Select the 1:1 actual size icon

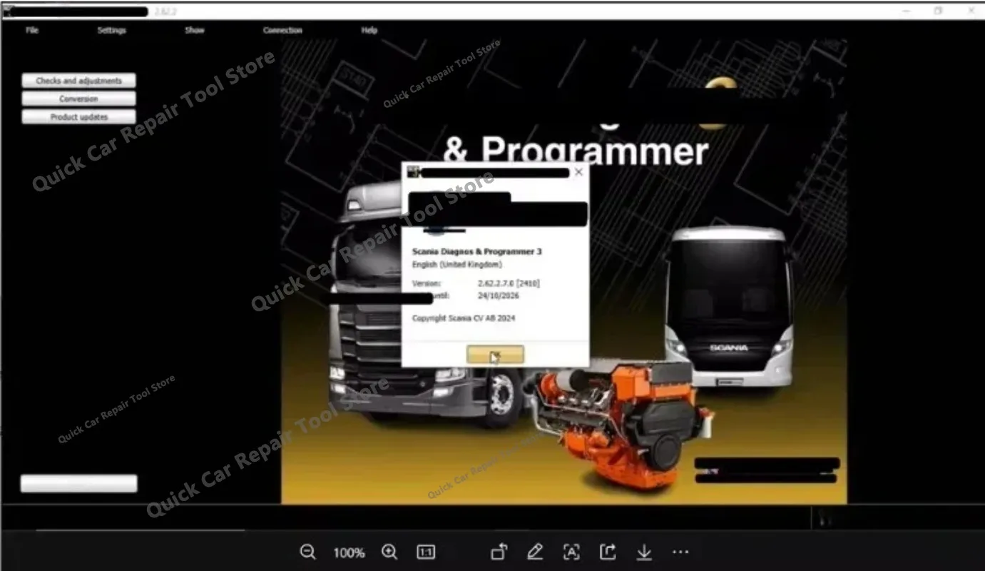(426, 552)
